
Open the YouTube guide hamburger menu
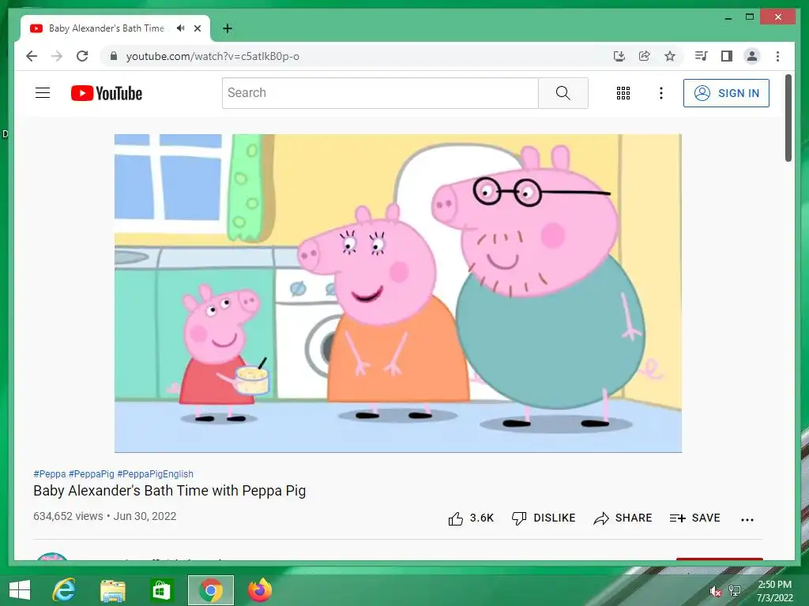(x=43, y=93)
